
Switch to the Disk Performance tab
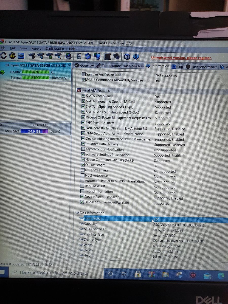click(x=202, y=67)
